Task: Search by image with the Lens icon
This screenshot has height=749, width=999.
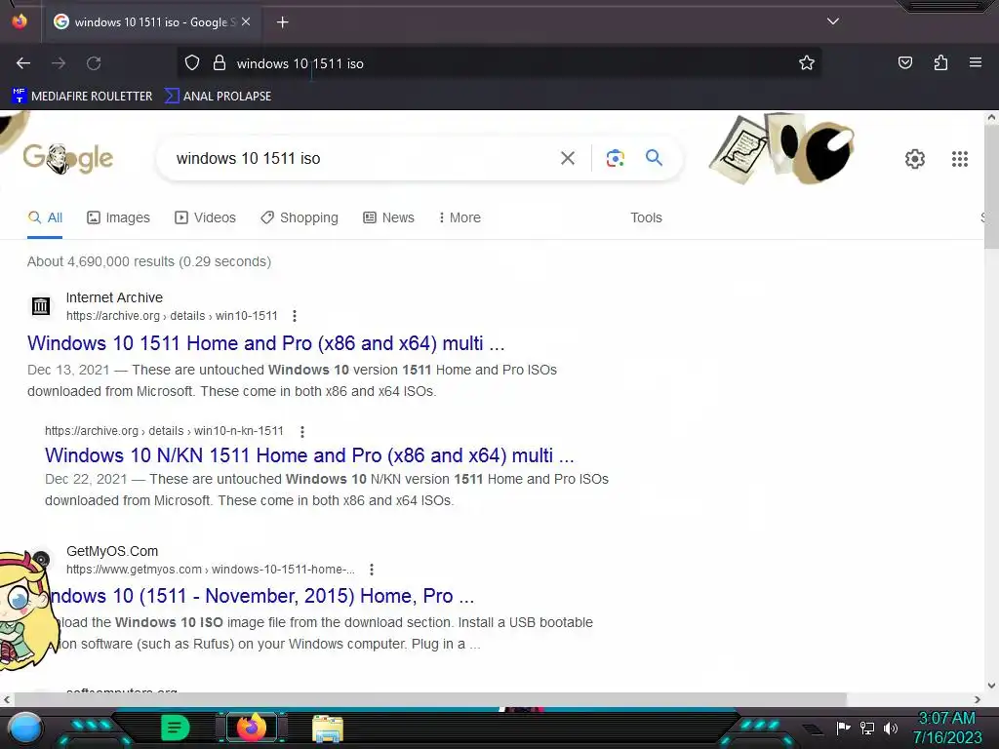Action: pyautogui.click(x=615, y=158)
